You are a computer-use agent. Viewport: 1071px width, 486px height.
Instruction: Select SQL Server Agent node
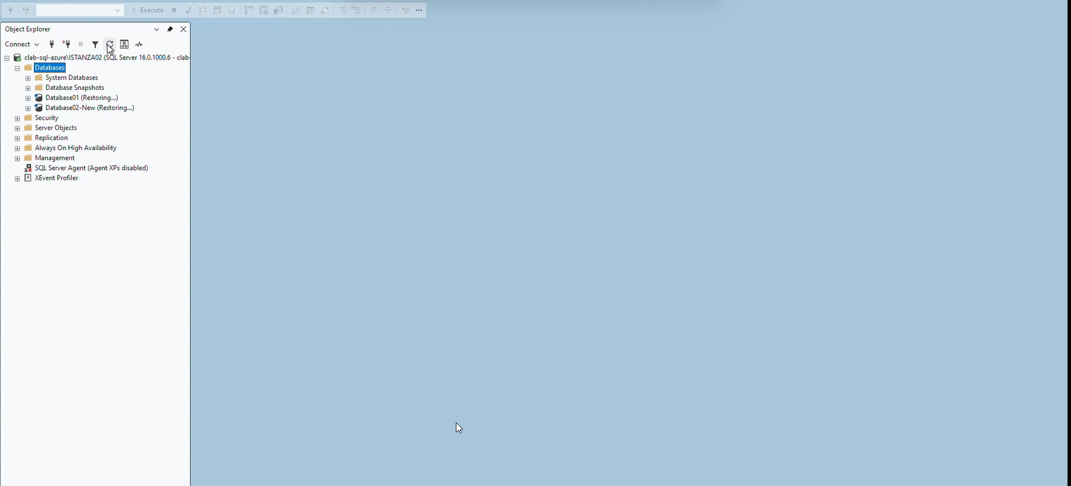click(x=91, y=168)
